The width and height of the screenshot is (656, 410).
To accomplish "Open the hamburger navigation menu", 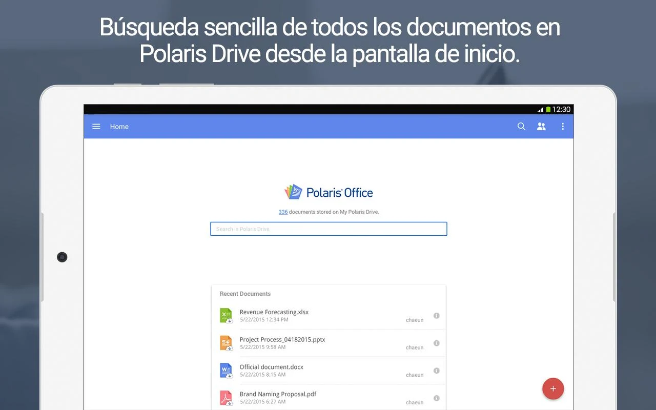I will click(x=96, y=127).
